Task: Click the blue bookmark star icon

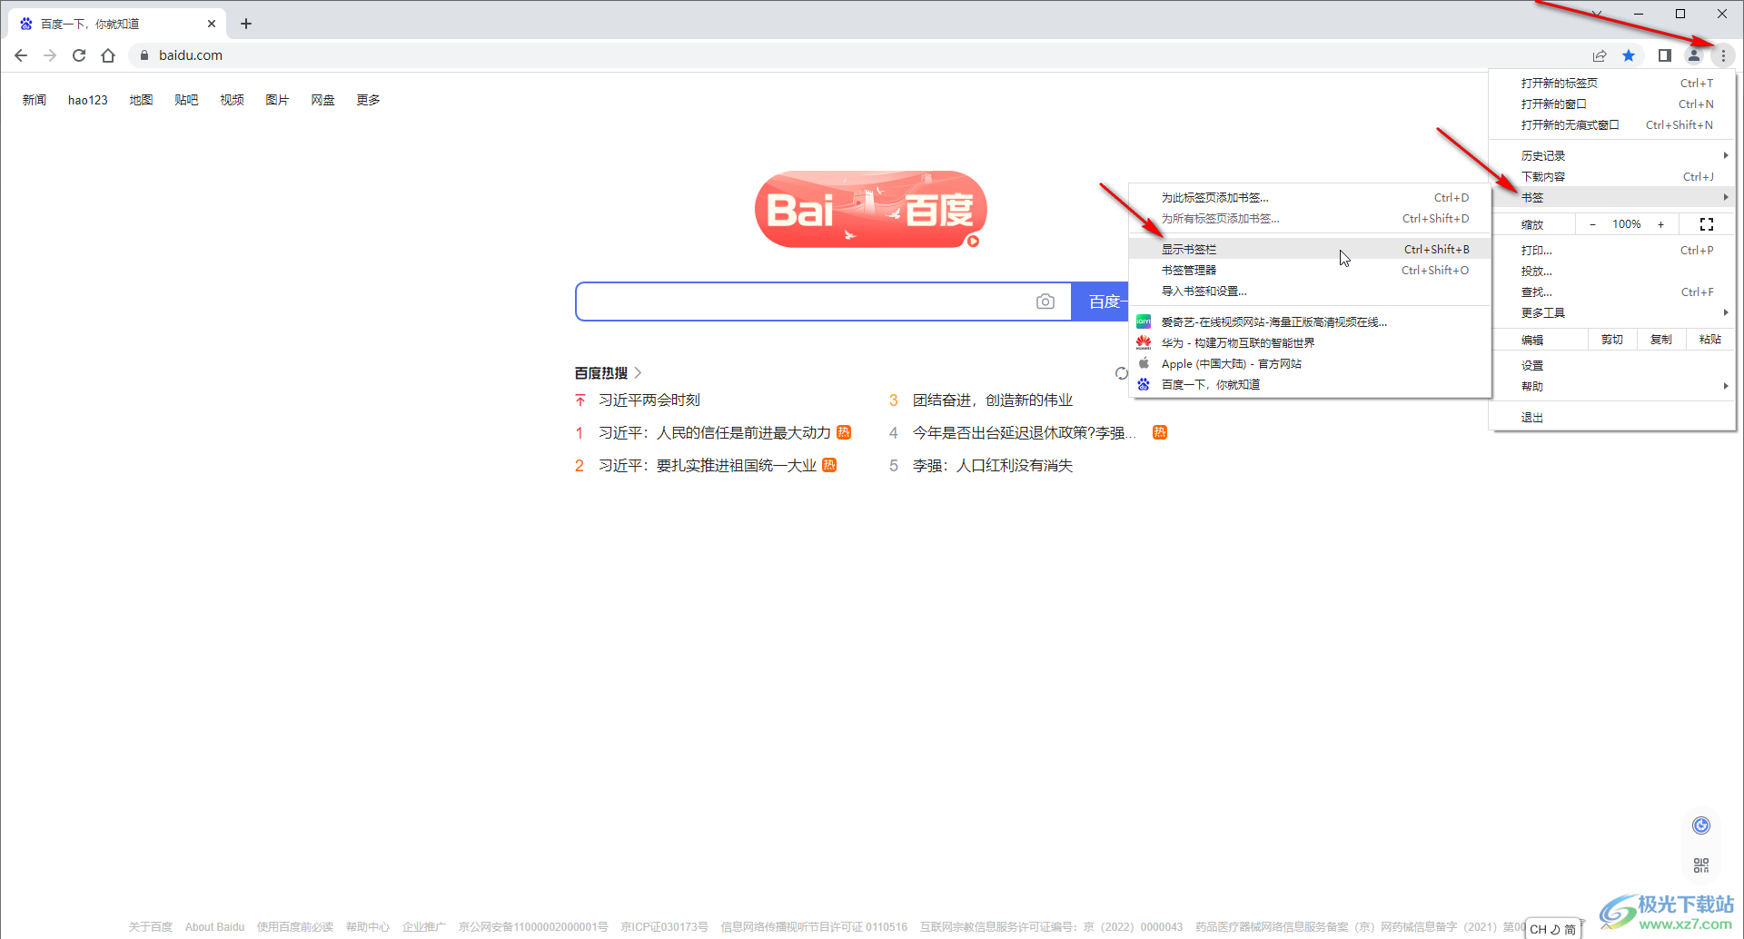Action: [x=1629, y=55]
